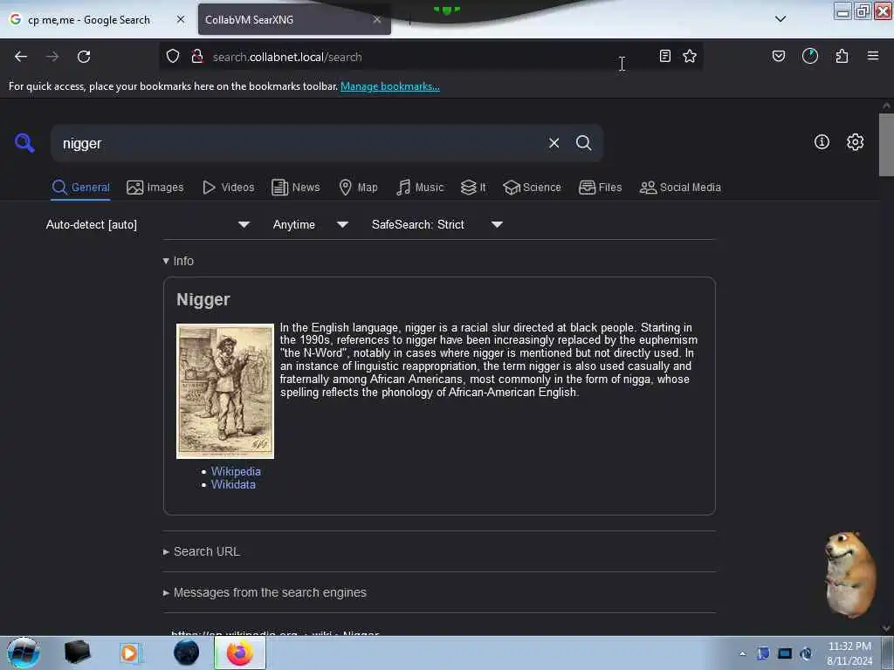Click the circular account icon in toolbar
This screenshot has height=670, width=894.
point(810,56)
